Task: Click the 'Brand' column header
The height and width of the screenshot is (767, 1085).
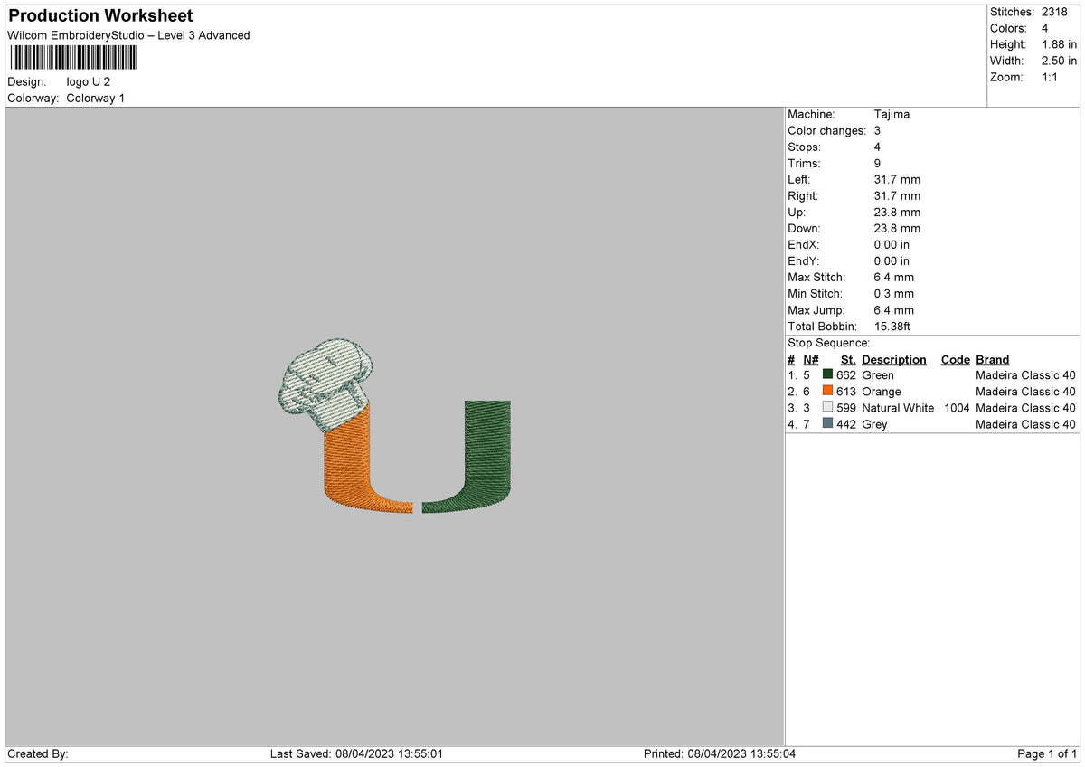Action: (992, 359)
